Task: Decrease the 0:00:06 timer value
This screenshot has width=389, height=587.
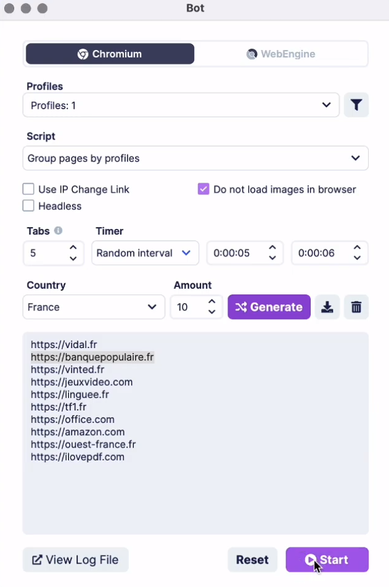Action: tap(357, 258)
